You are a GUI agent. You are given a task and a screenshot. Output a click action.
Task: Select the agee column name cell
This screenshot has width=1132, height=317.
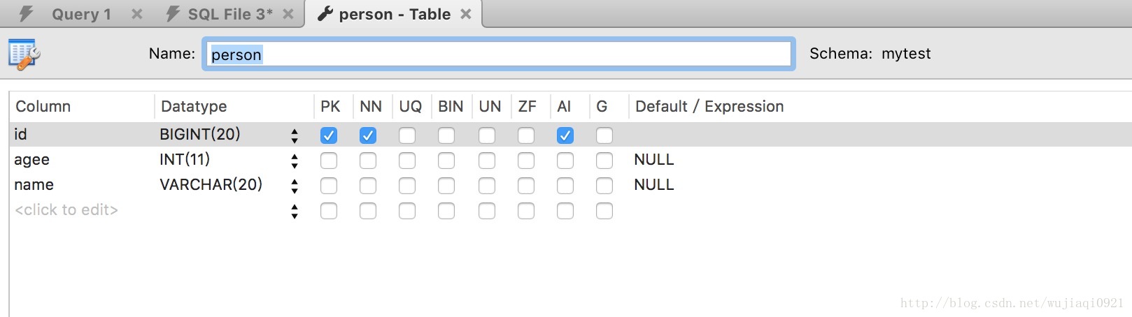[32, 160]
